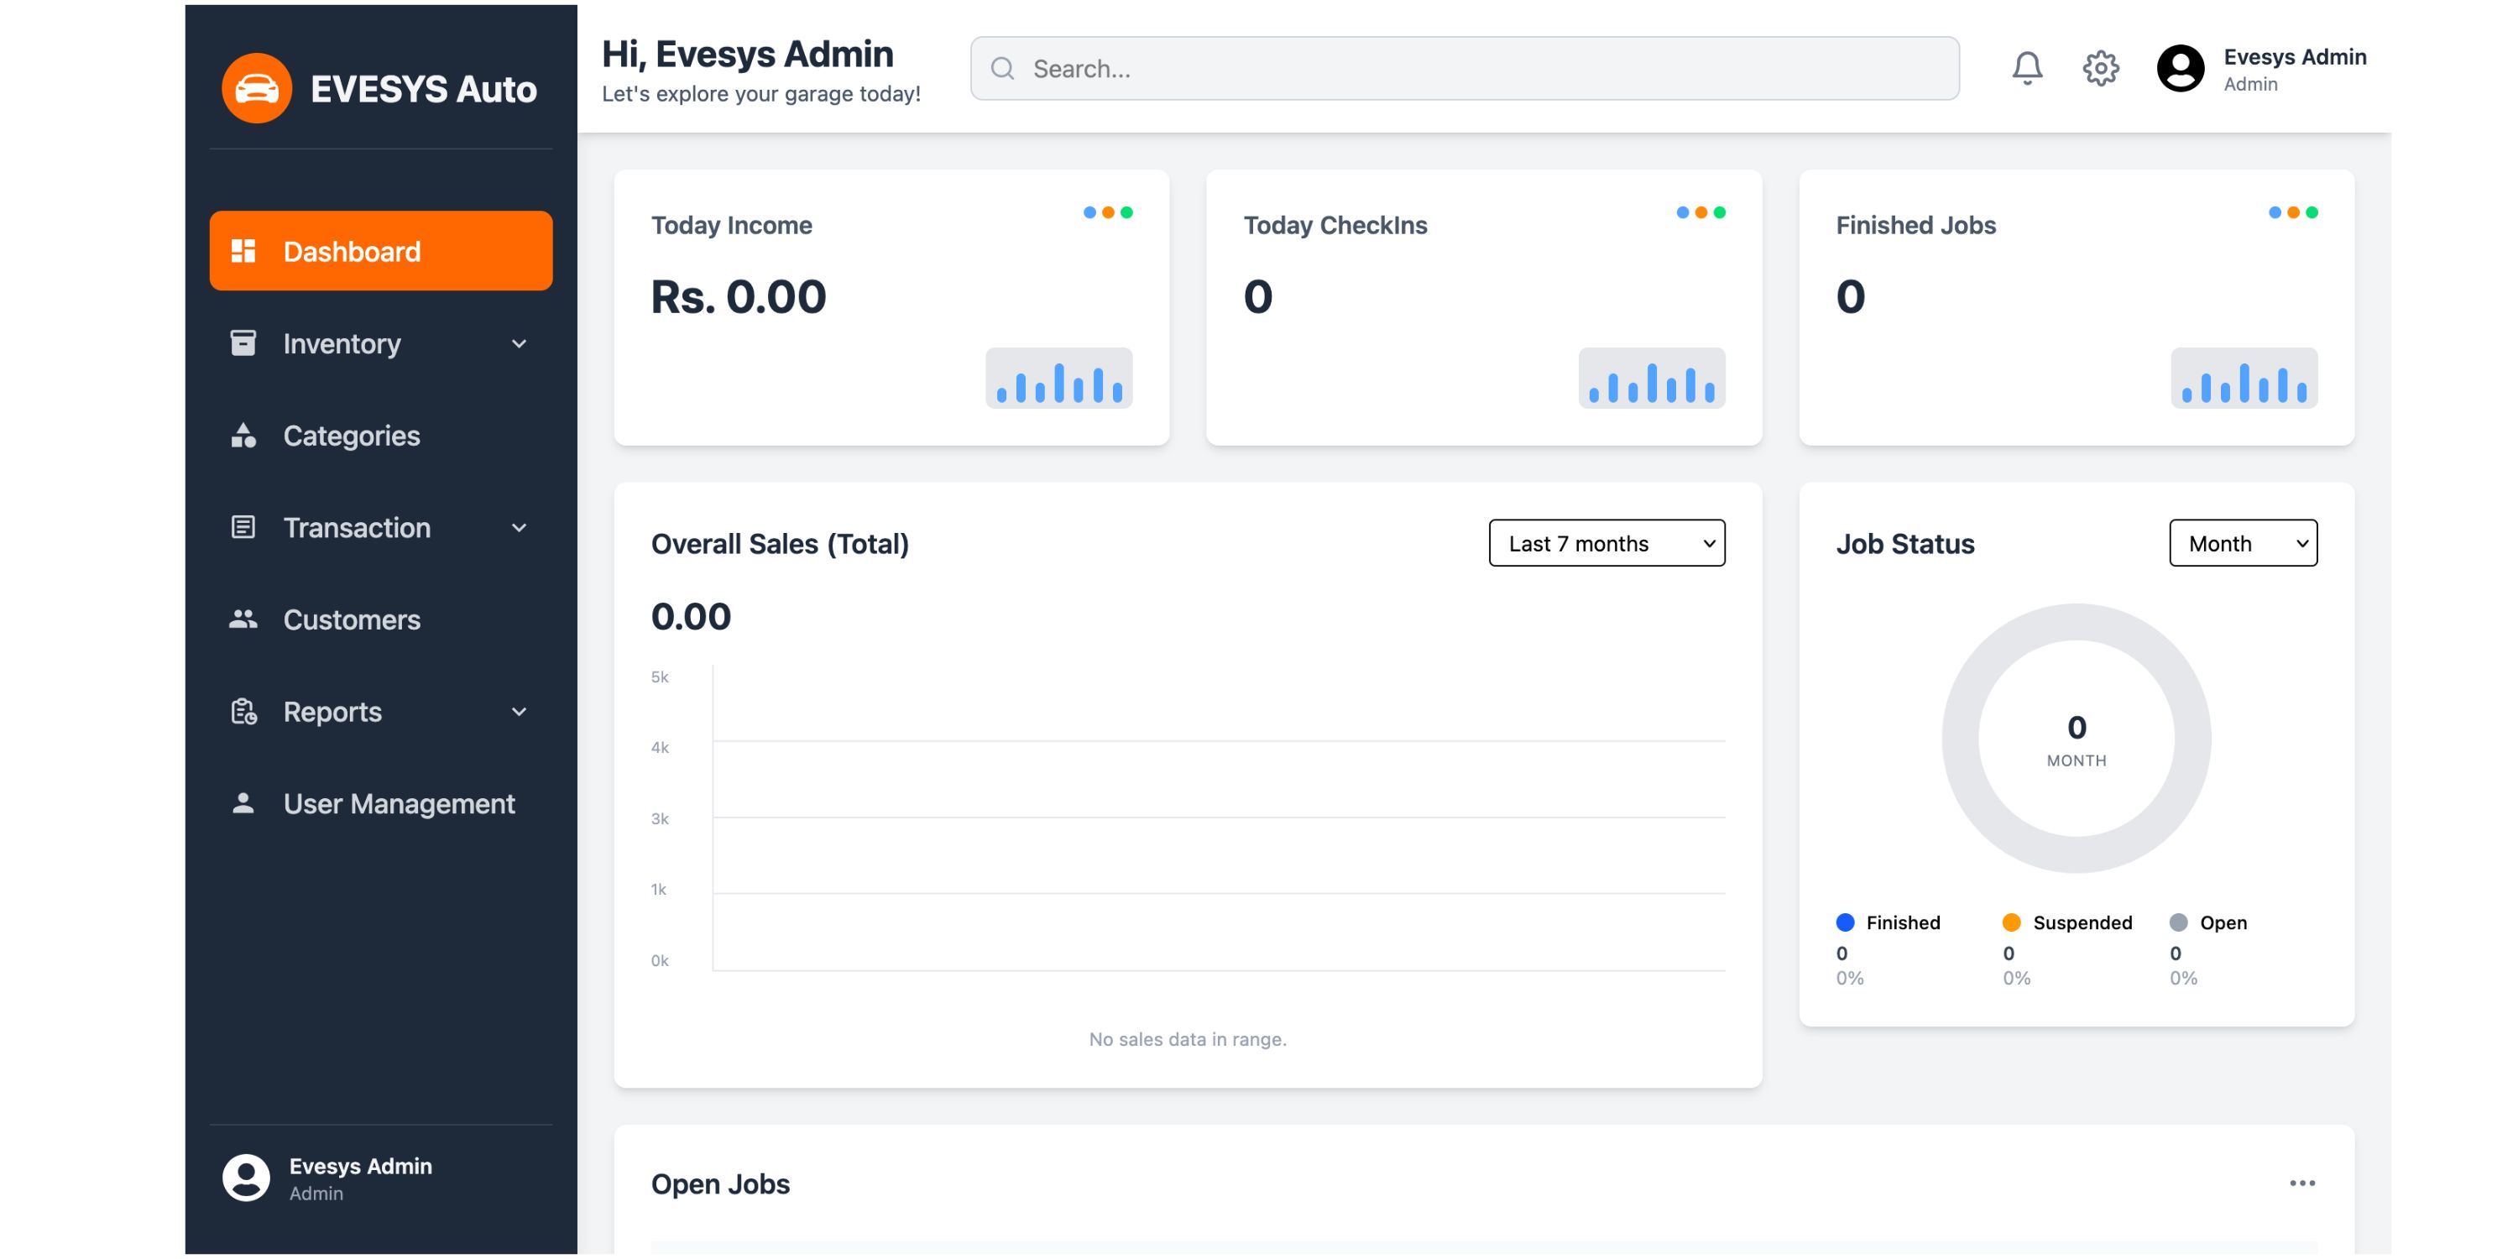The image size is (2518, 1259).
Task: Expand the Inventory sidebar submenu
Action: tap(519, 343)
